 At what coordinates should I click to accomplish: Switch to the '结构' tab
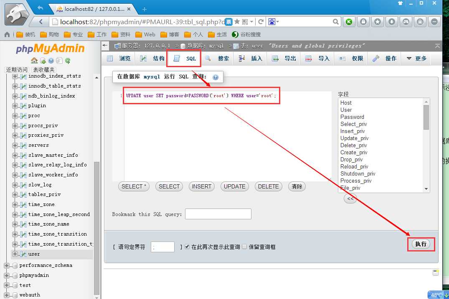click(152, 59)
